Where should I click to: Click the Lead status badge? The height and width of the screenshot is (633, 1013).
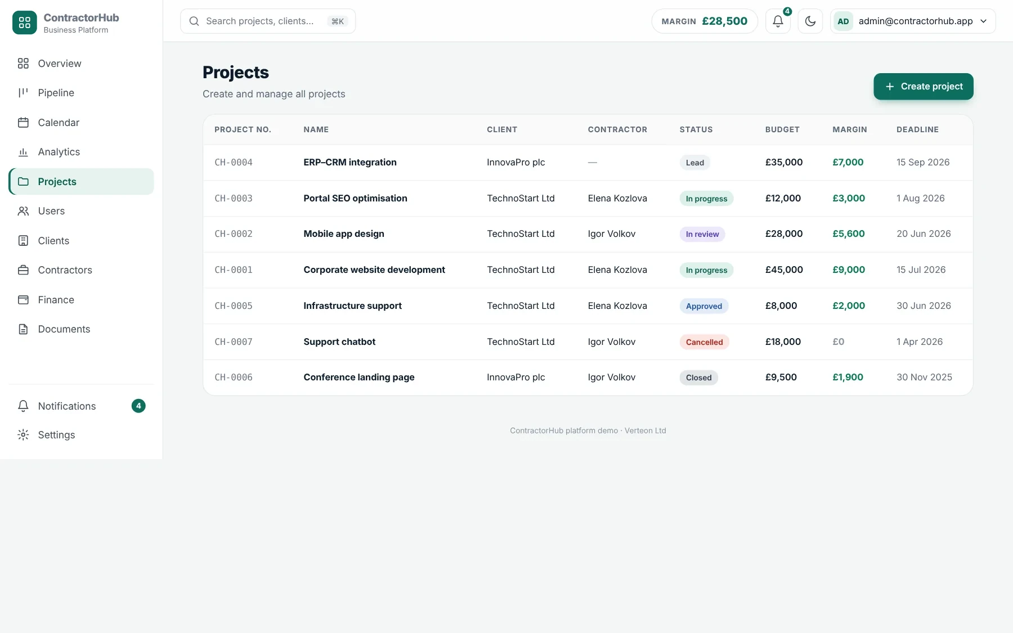(695, 163)
